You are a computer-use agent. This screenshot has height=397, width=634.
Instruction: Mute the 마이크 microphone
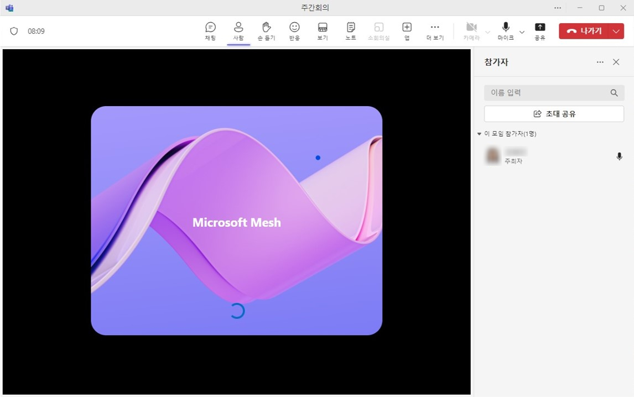[506, 31]
